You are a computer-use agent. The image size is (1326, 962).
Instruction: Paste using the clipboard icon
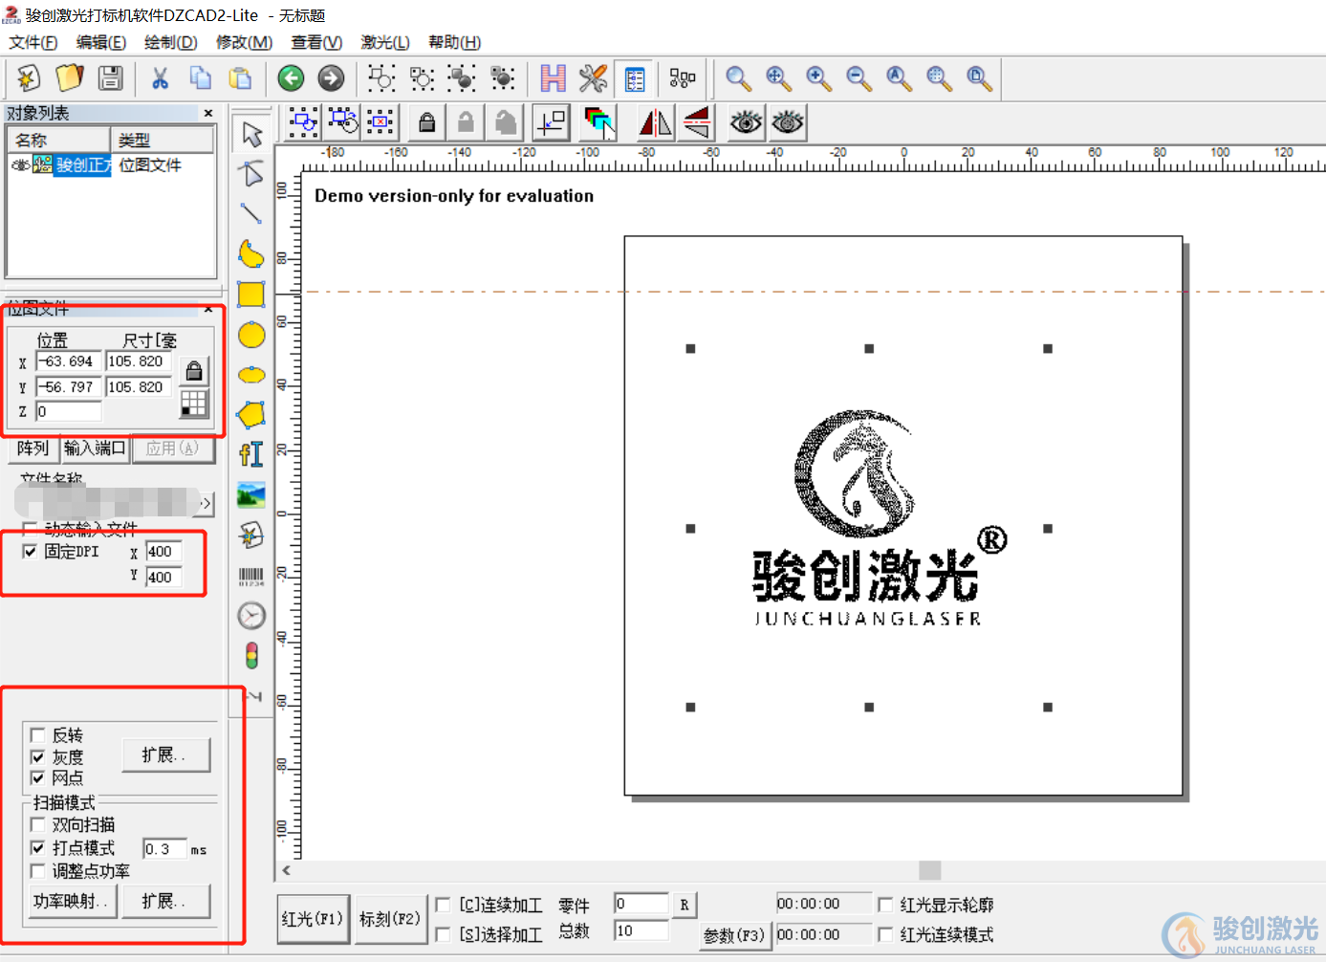pyautogui.click(x=241, y=77)
